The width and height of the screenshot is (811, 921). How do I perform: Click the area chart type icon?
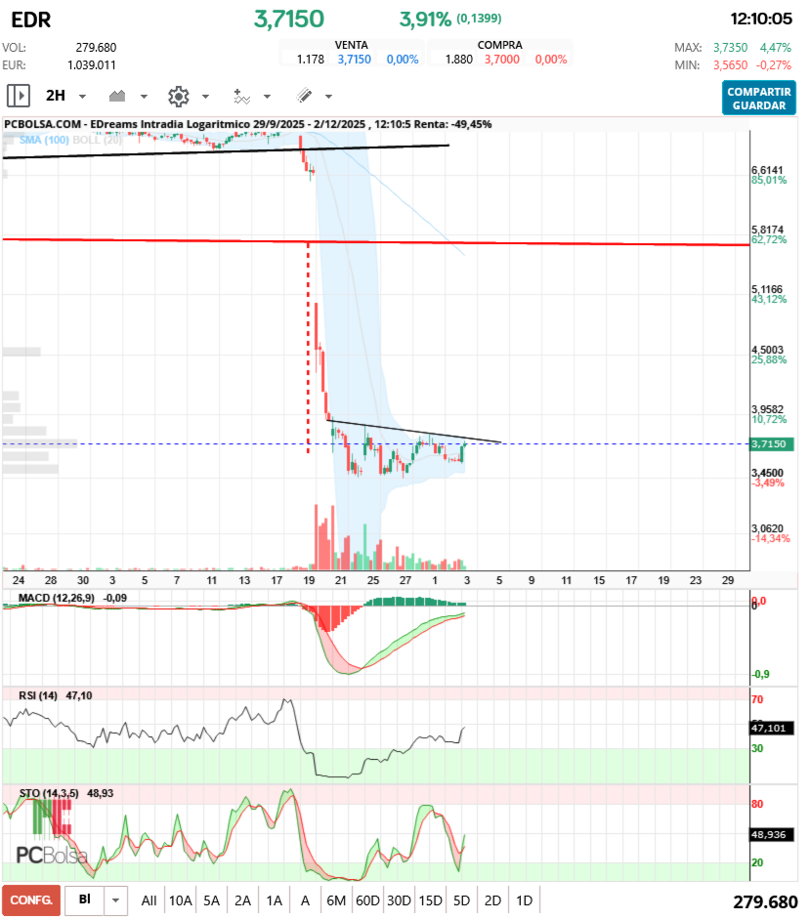[117, 96]
